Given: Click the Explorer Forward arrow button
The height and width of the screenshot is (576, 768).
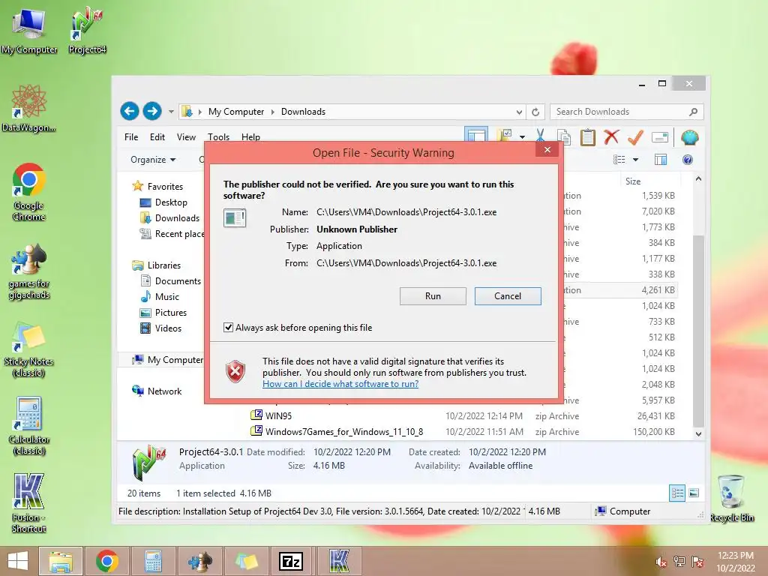Looking at the screenshot, I should pos(152,112).
